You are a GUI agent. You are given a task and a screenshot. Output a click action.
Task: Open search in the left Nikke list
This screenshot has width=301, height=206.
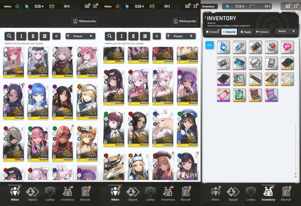10,36
